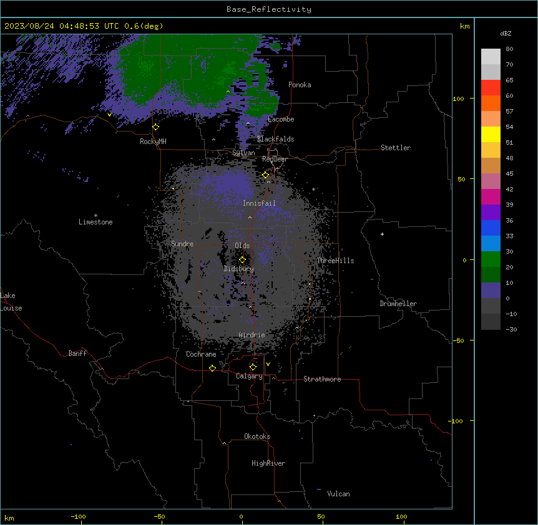Click the Ponoka town label
The image size is (538, 525).
(x=300, y=85)
